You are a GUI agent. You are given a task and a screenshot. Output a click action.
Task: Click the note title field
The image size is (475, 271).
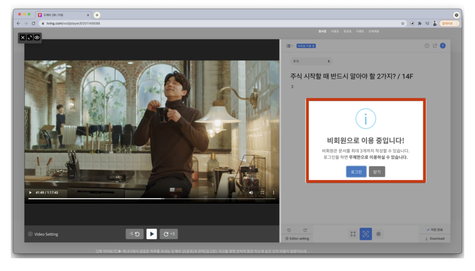pos(352,76)
